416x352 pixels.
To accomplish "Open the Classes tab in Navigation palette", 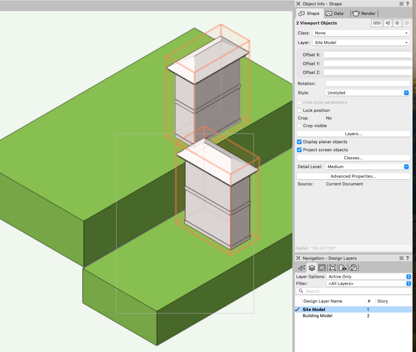I will coord(302,268).
